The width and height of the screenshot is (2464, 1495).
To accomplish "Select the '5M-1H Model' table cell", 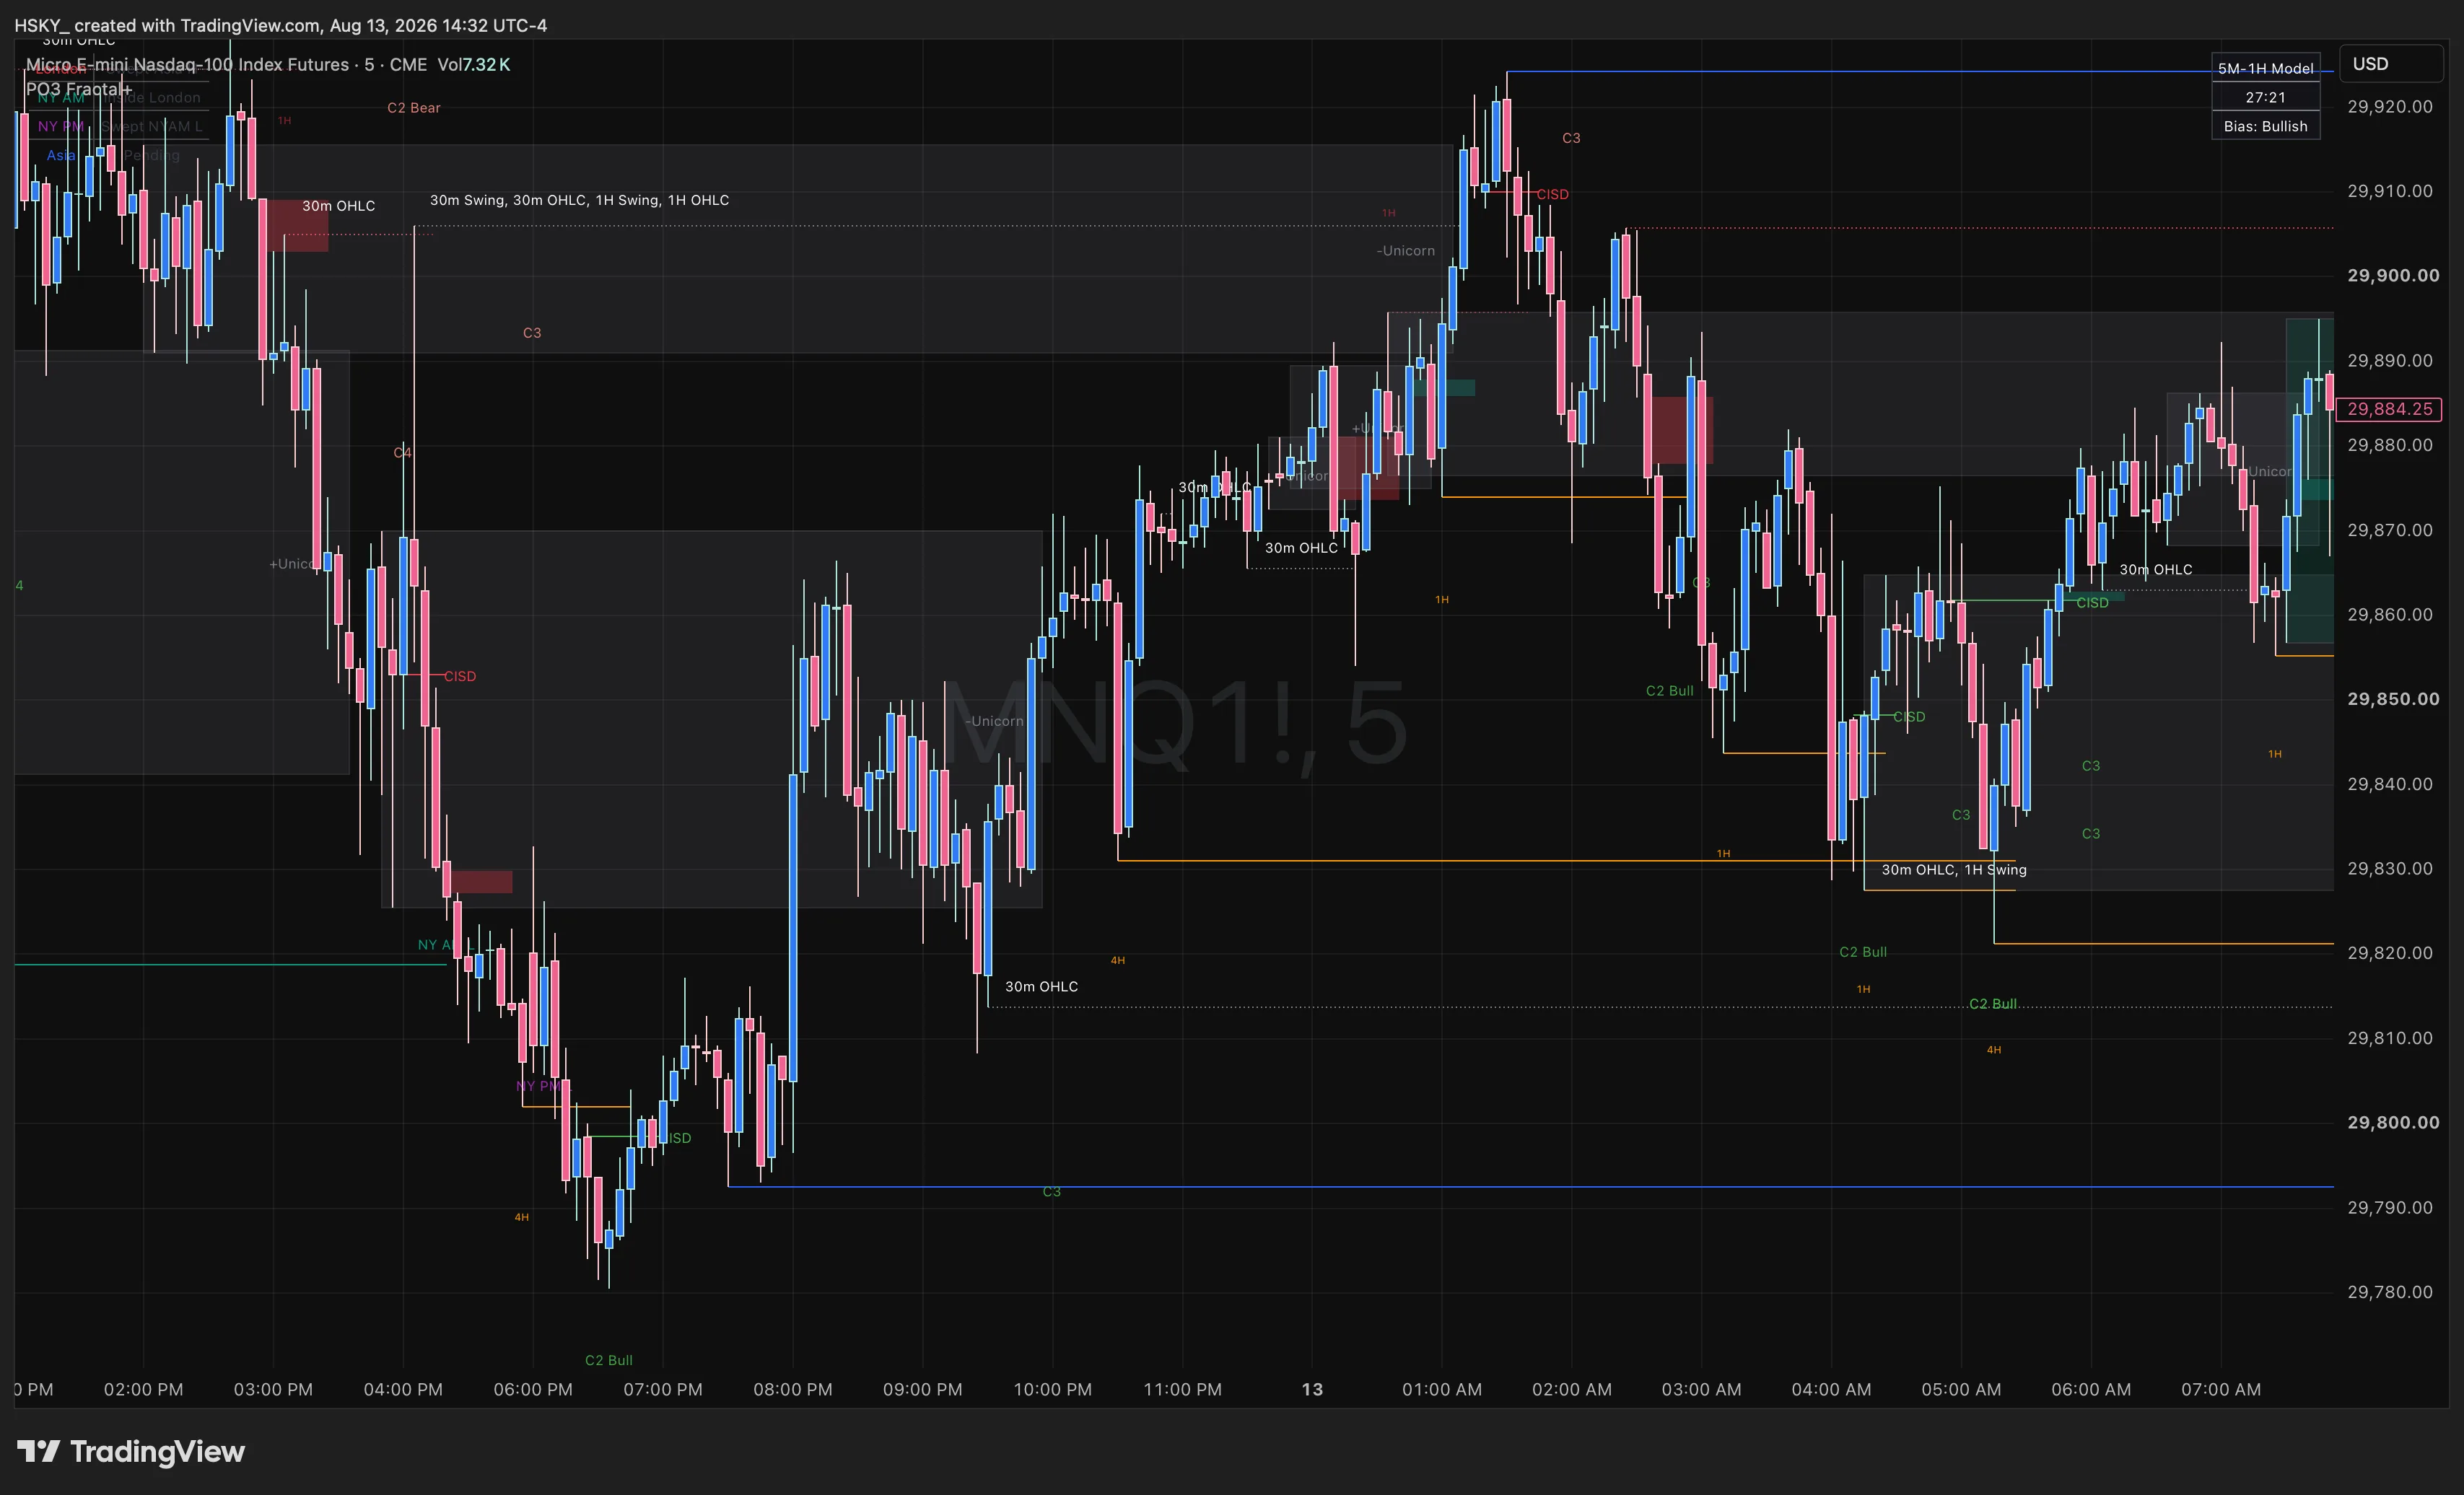I will click(x=2265, y=69).
